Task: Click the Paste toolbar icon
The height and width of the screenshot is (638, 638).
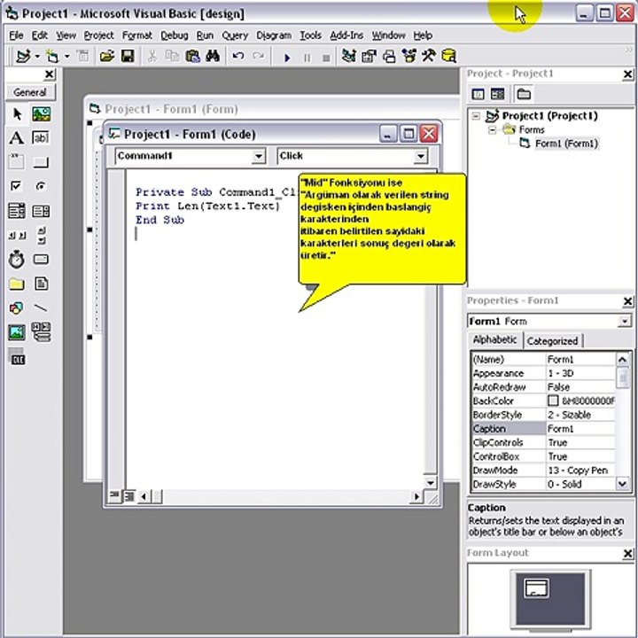Action: (192, 56)
